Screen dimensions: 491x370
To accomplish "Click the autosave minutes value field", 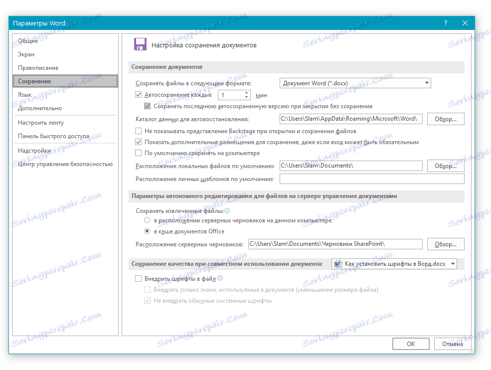I will pyautogui.click(x=231, y=95).
